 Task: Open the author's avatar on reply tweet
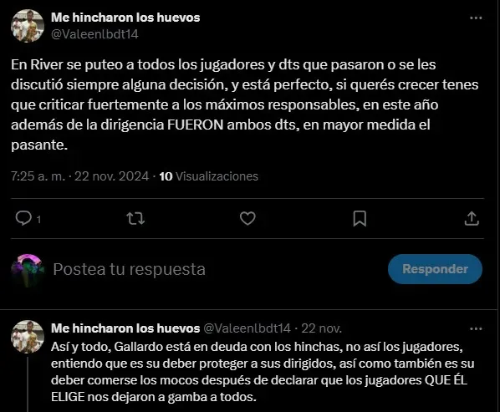(28, 337)
